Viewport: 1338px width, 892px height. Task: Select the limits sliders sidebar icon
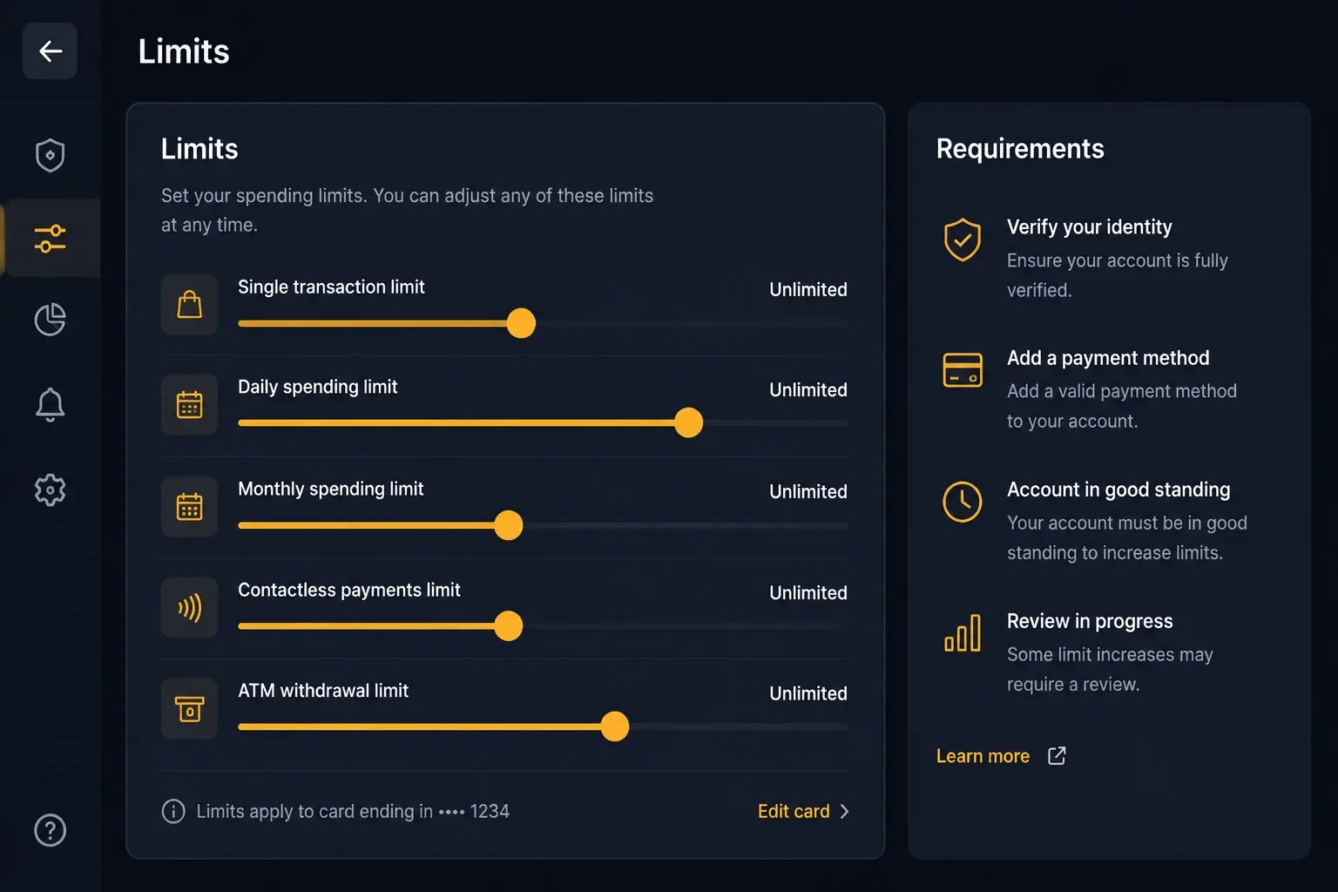click(50, 238)
